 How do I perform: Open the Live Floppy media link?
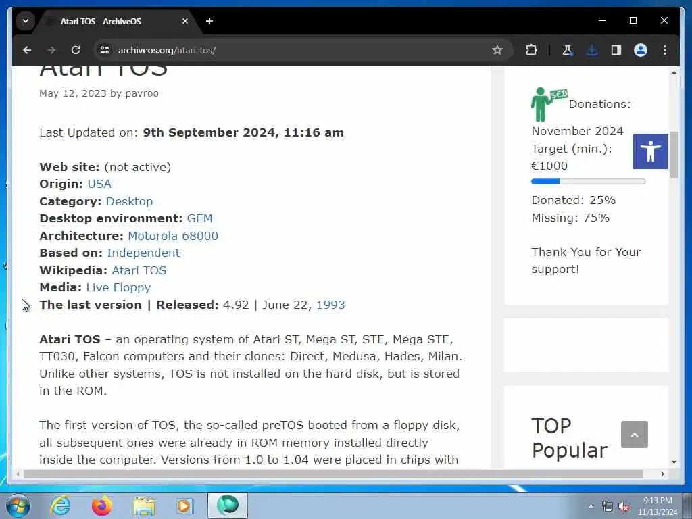point(118,287)
